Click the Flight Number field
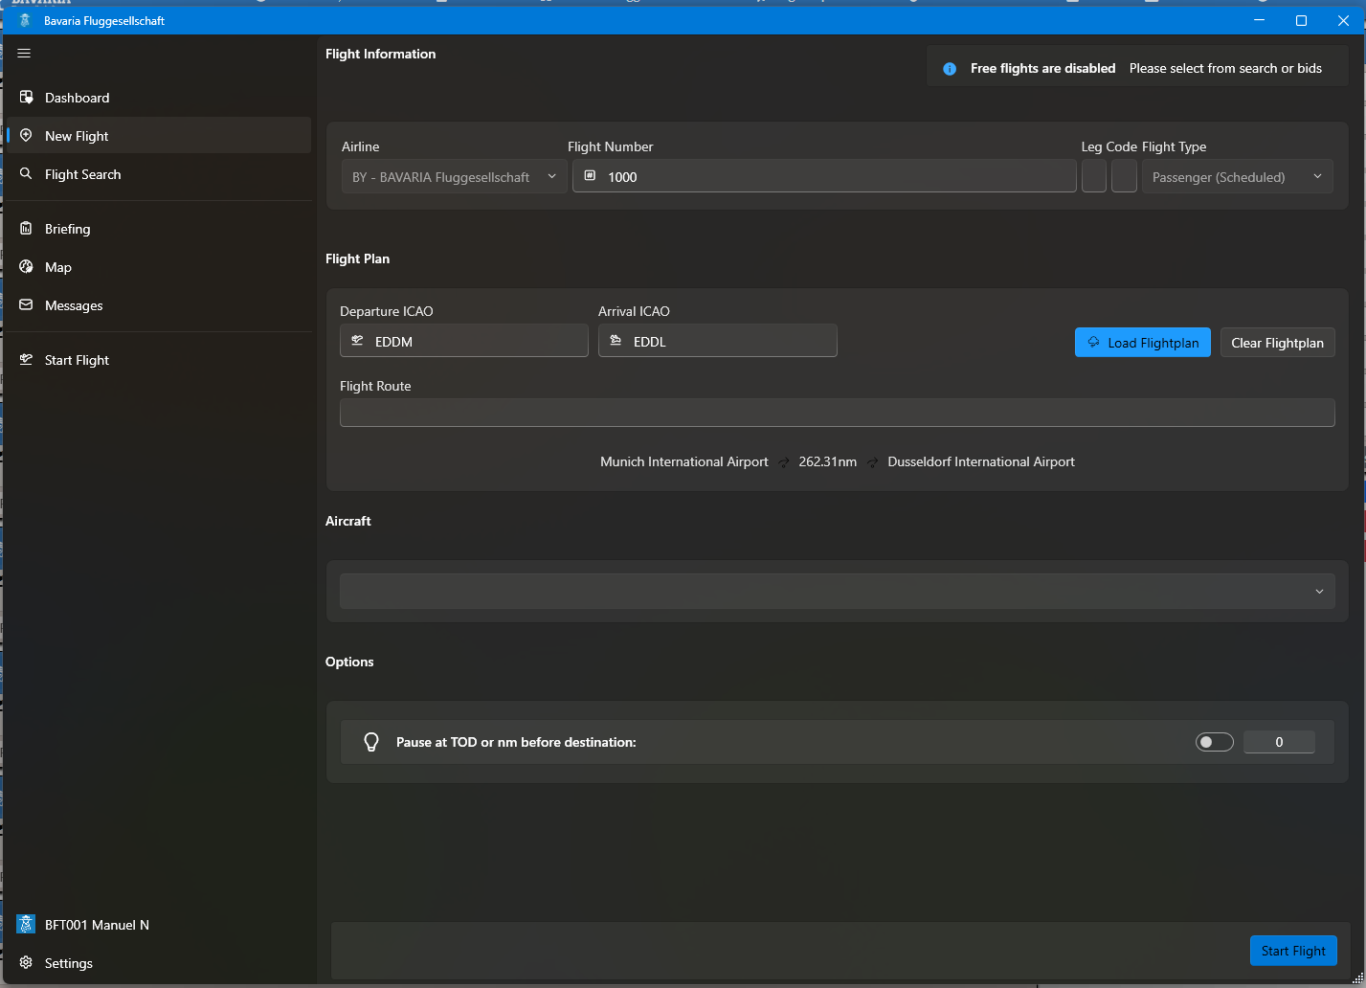This screenshot has width=1366, height=988. click(824, 176)
